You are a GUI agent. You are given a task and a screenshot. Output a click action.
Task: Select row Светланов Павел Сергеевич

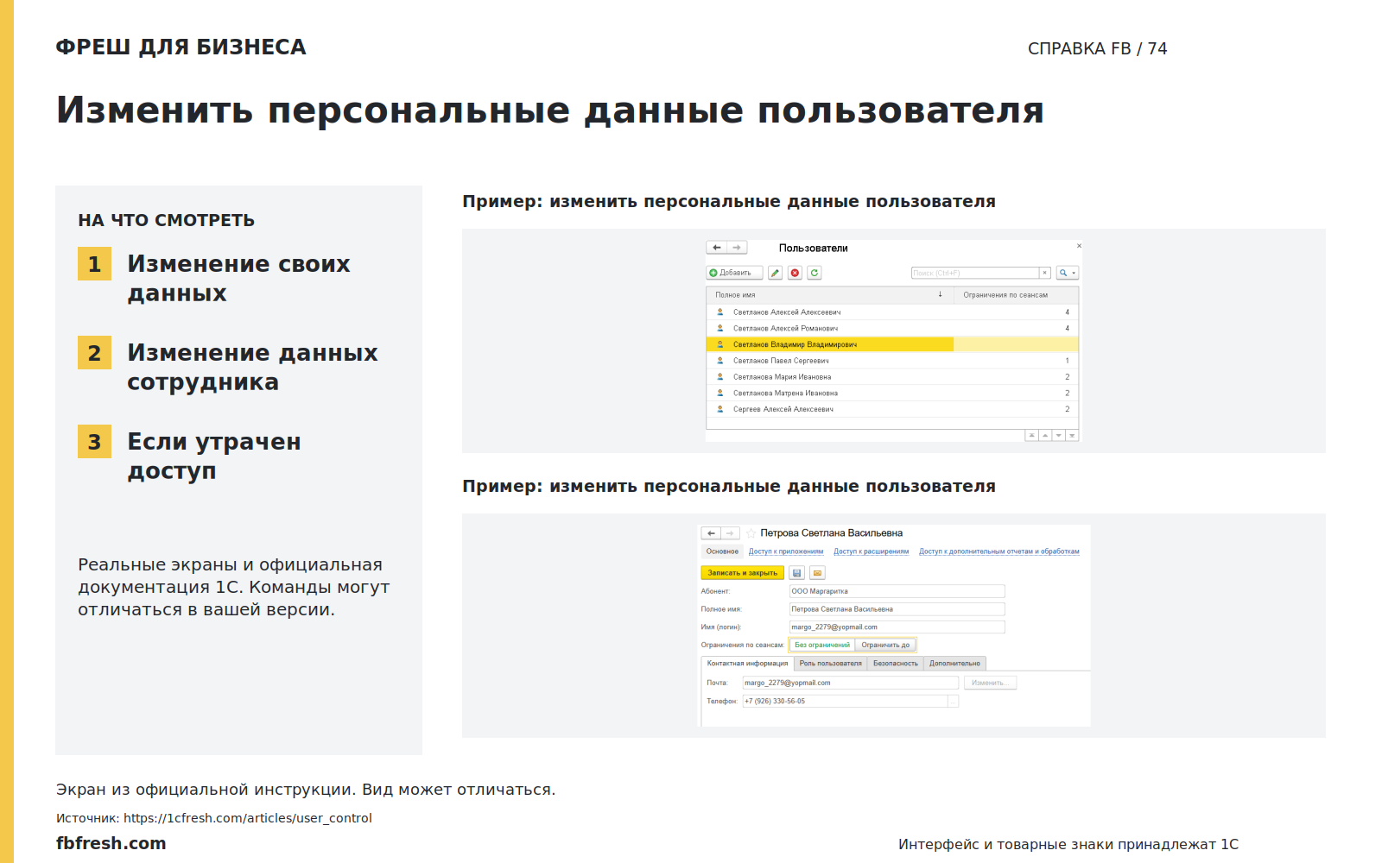point(892,361)
